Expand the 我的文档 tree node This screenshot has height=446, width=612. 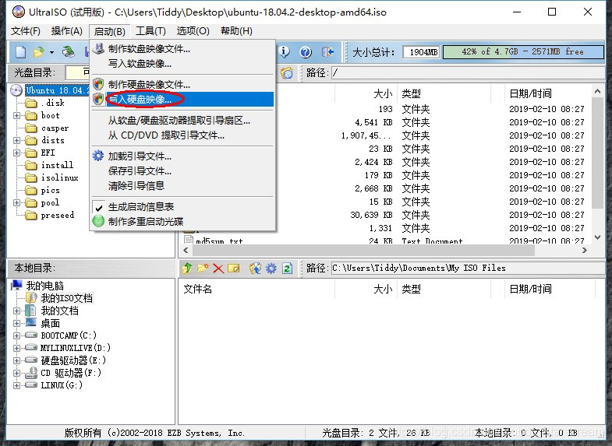[x=16, y=311]
